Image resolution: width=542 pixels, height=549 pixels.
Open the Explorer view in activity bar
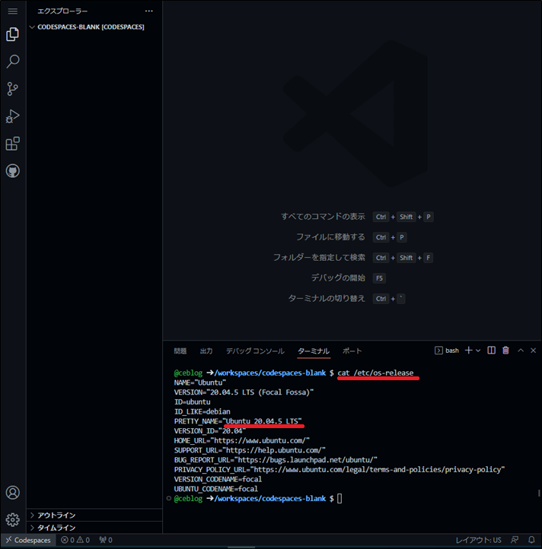pyautogui.click(x=13, y=34)
